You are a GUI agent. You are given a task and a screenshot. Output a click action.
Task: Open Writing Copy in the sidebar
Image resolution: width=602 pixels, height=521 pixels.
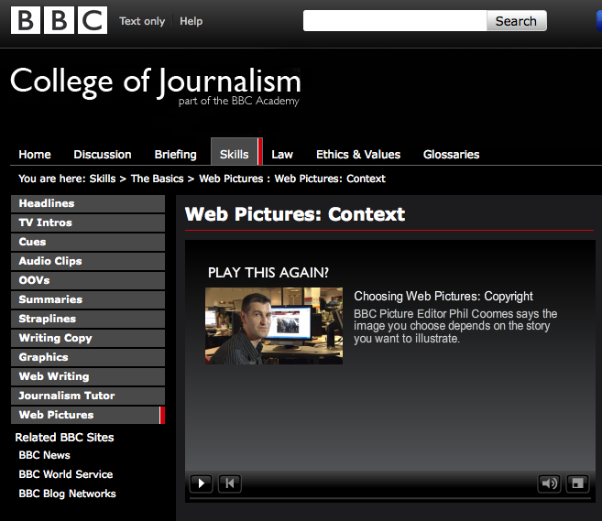[88, 339]
